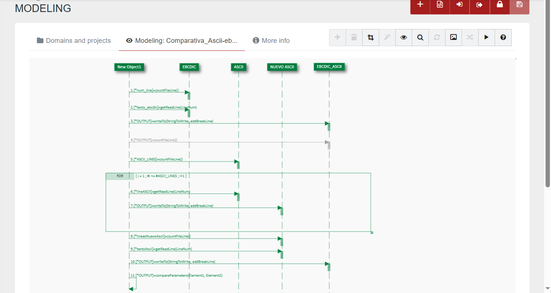
Task: Click the FOR loop frame label
Action: coord(120,176)
